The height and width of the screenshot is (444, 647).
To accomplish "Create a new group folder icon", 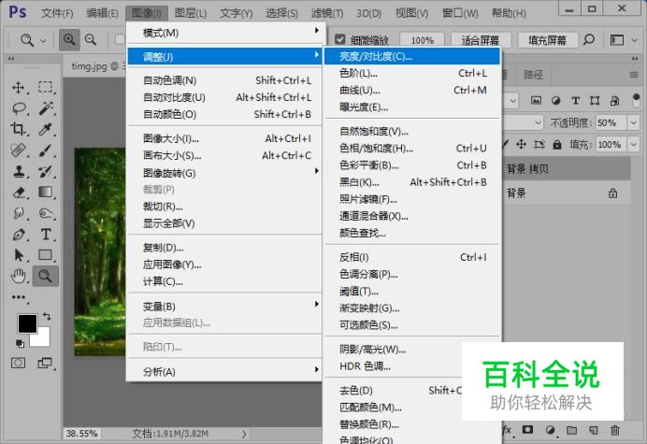I will [x=571, y=430].
